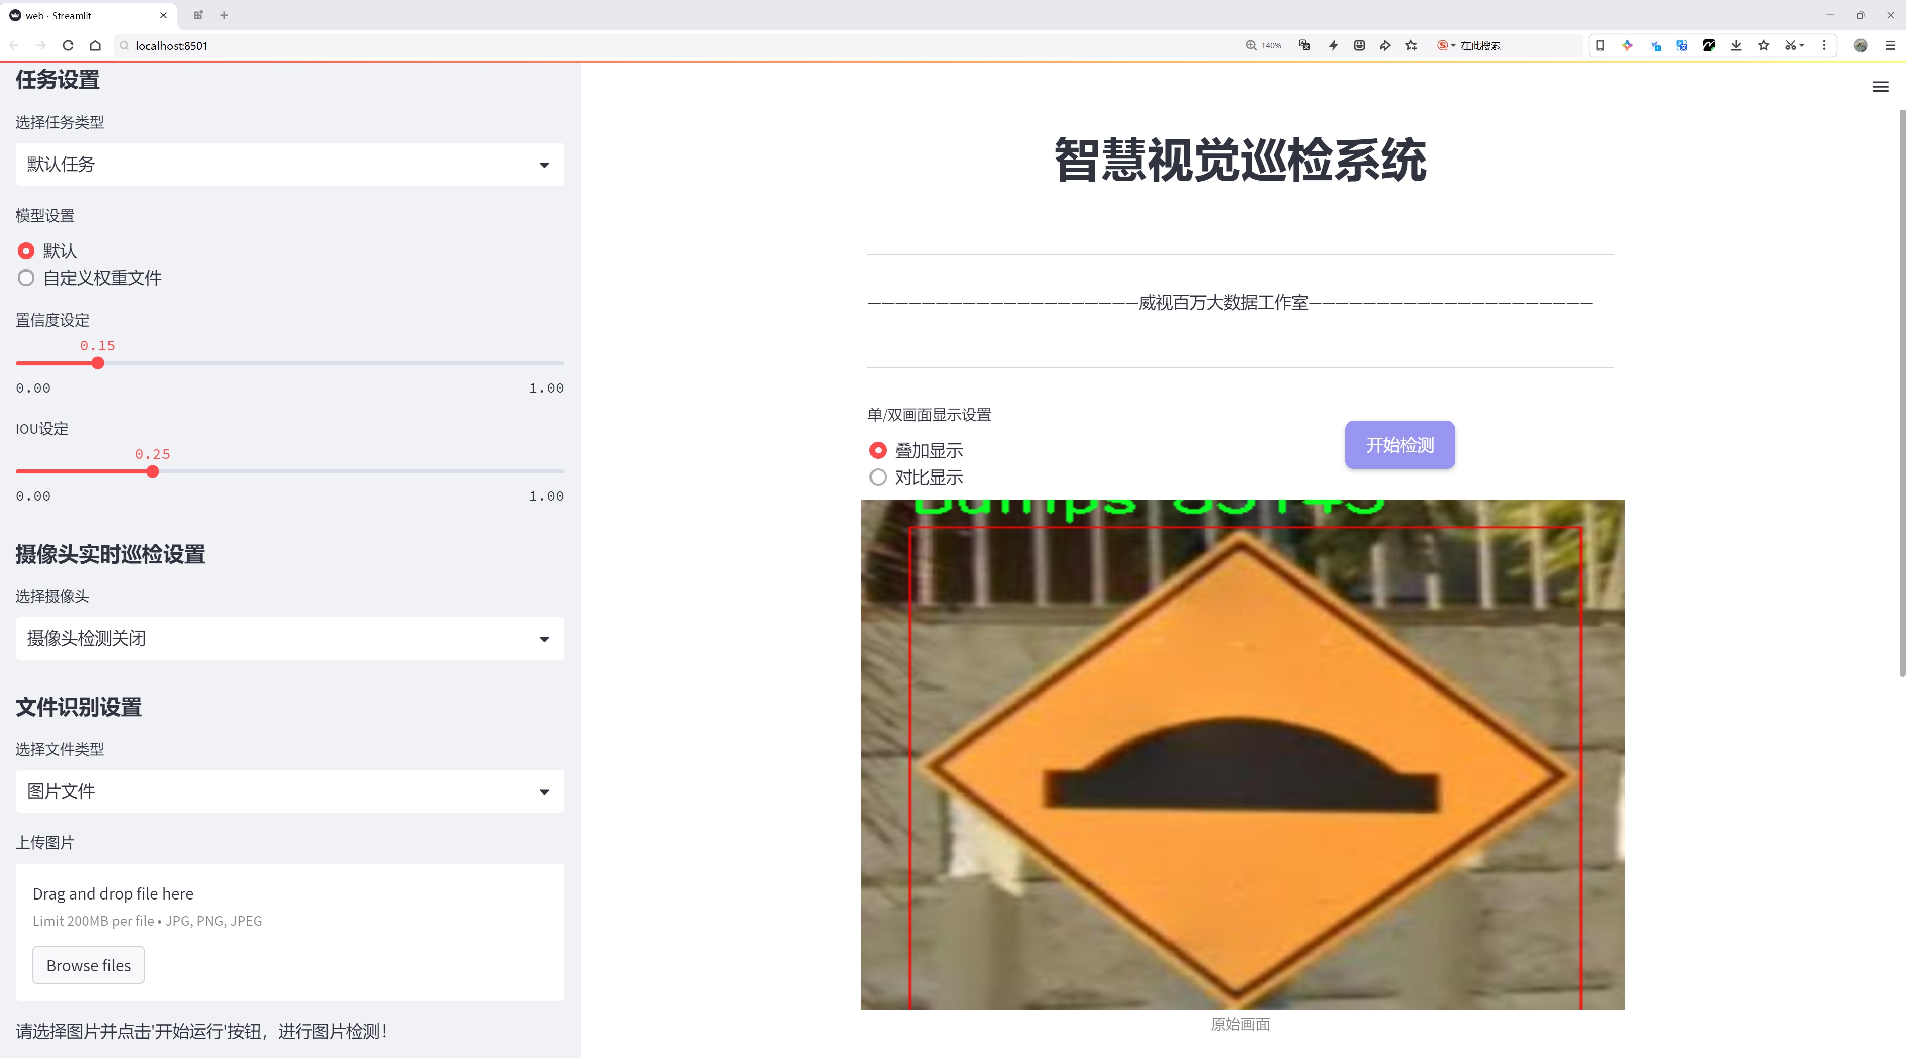This screenshot has height=1058, width=1906.
Task: Open the 图片文件 file type dropdown
Action: tap(289, 791)
